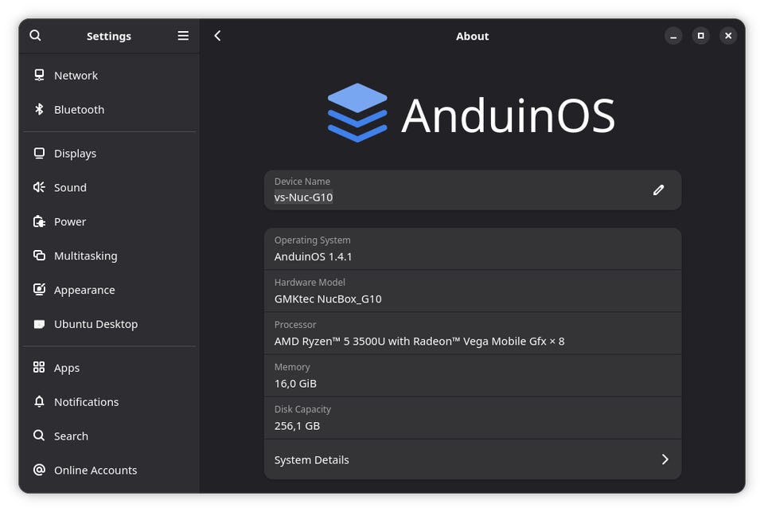This screenshot has width=764, height=512.
Task: Click the AnduinOS 1.4.1 value
Action: (x=314, y=256)
